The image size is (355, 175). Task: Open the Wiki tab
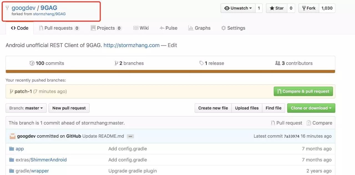141,28
